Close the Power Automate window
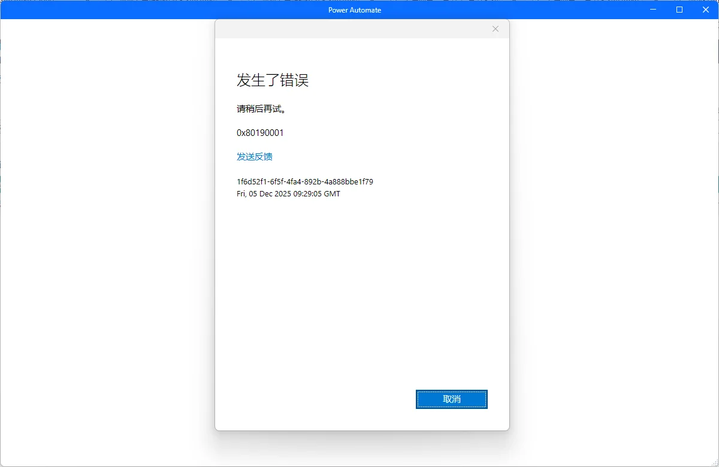 tap(706, 10)
